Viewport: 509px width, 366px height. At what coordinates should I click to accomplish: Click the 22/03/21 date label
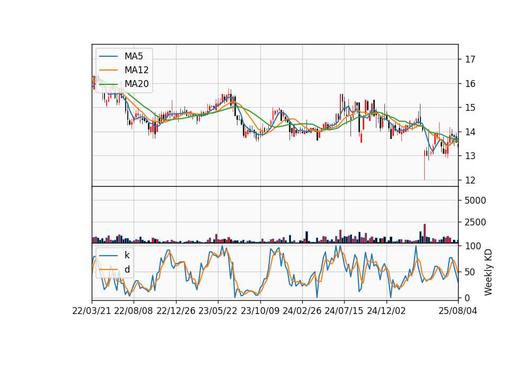92,311
